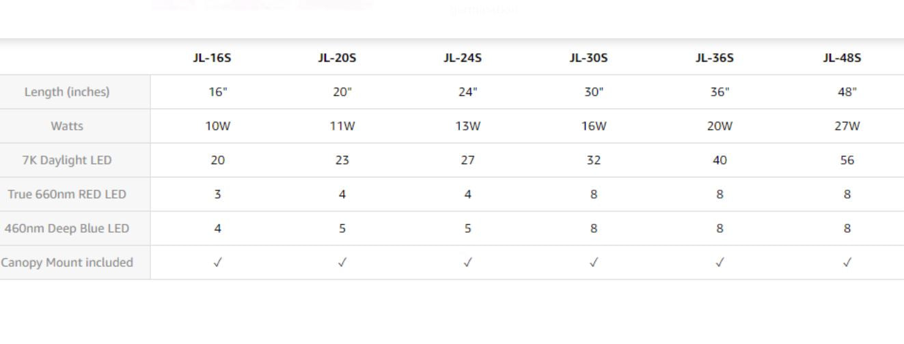Click the Canopy Mount checkmark for JL-24S
The image size is (904, 344).
468,263
